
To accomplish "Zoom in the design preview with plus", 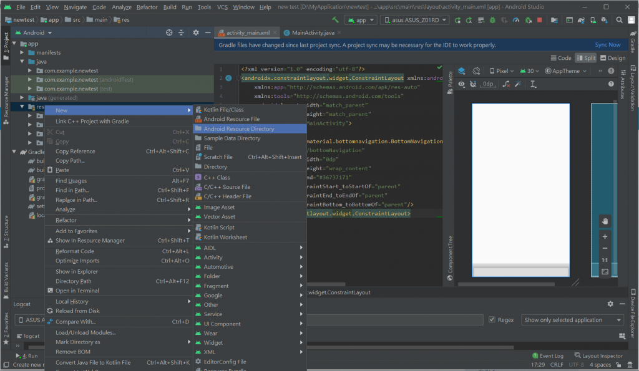I will tap(605, 237).
